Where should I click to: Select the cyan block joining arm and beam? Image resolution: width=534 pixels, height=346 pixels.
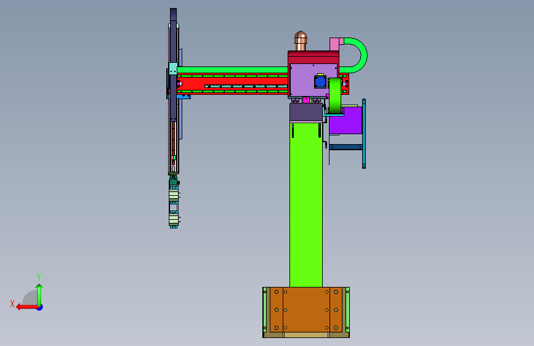pyautogui.click(x=173, y=68)
